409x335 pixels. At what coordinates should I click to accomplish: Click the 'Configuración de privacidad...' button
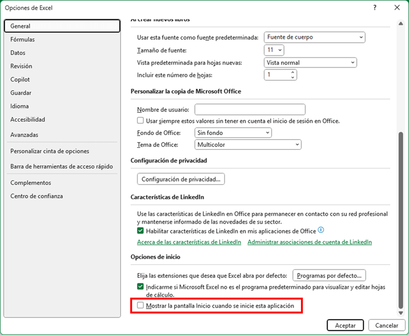[181, 179]
